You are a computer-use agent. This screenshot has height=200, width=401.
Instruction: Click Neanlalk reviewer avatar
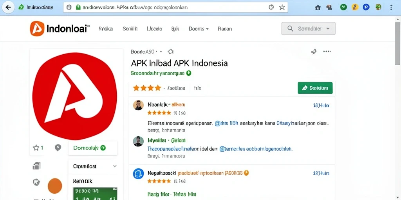tap(138, 105)
